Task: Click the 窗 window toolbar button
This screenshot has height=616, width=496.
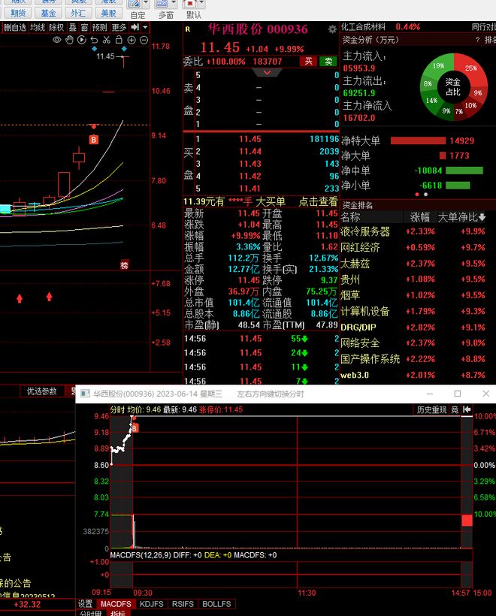Action: coord(84,28)
